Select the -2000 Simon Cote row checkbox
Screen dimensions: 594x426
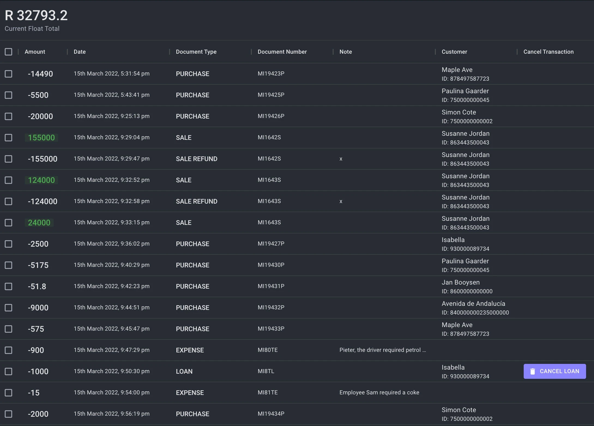[8, 414]
